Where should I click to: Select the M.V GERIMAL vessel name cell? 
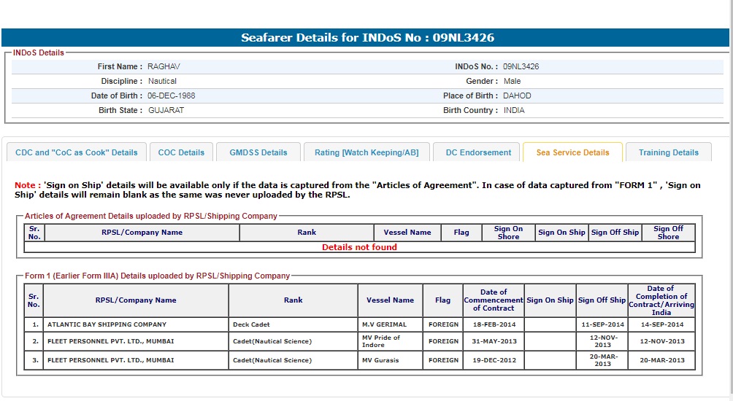click(386, 324)
